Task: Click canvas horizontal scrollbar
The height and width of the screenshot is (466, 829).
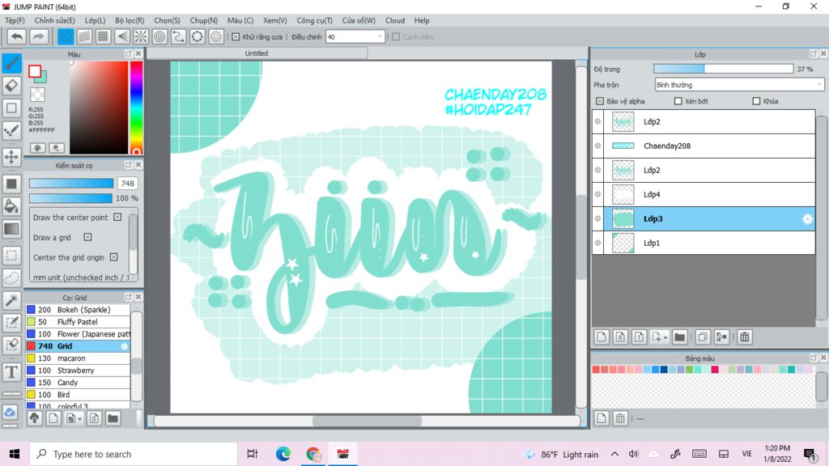Action: point(367,421)
